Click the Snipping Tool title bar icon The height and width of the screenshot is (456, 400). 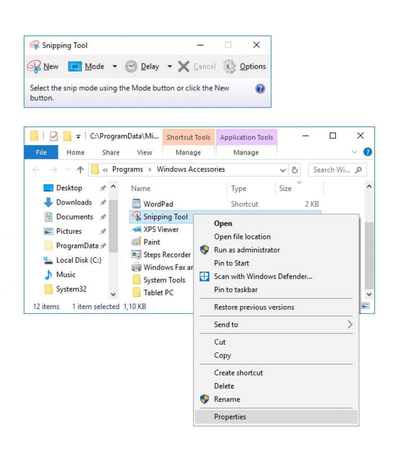tap(34, 45)
